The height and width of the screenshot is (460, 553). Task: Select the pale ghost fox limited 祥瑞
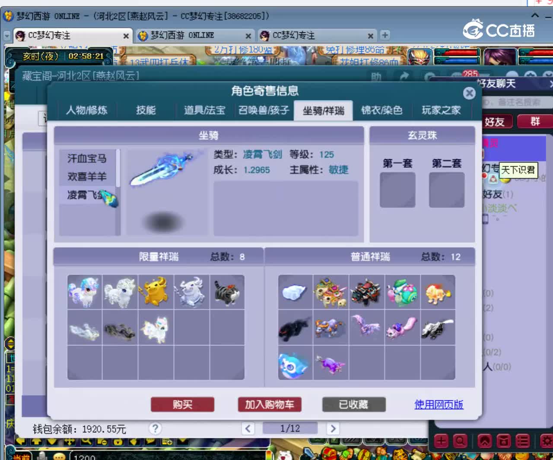click(x=85, y=328)
